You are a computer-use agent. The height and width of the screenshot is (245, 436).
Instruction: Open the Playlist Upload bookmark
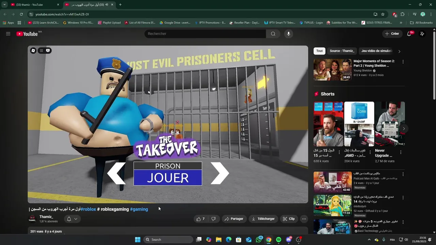[x=109, y=23]
